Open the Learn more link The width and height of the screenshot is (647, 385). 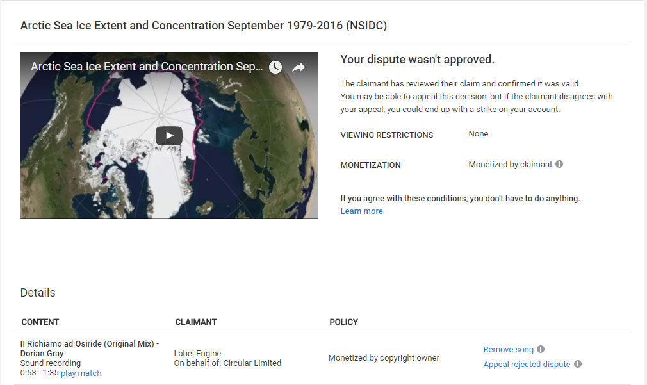[361, 211]
